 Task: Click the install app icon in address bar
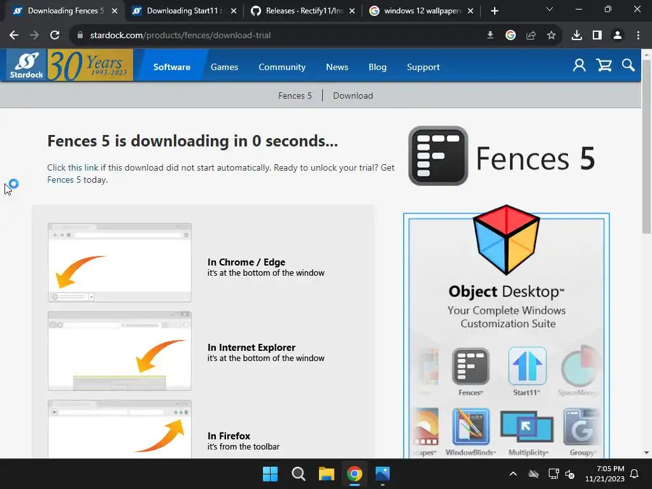point(490,36)
